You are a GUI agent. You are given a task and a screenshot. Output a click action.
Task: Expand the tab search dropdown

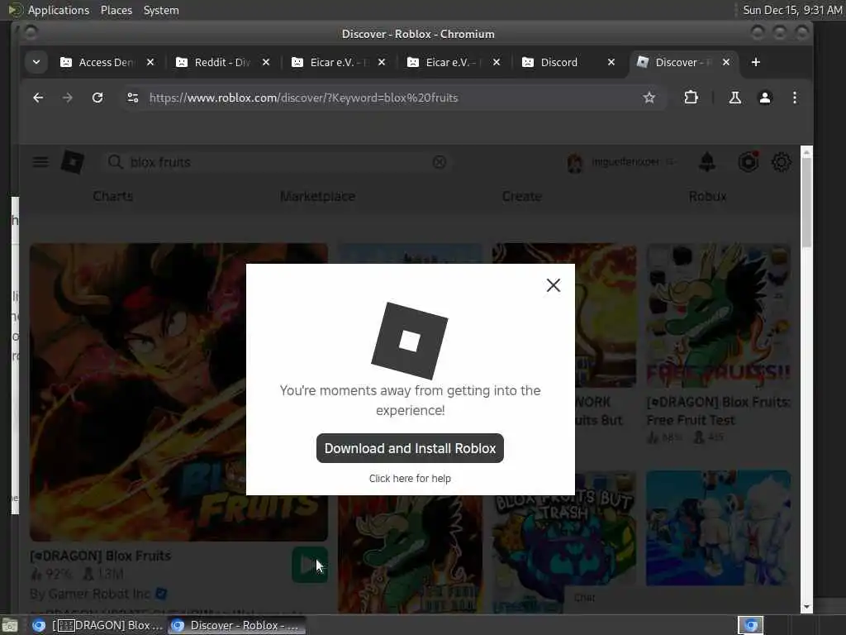36,62
